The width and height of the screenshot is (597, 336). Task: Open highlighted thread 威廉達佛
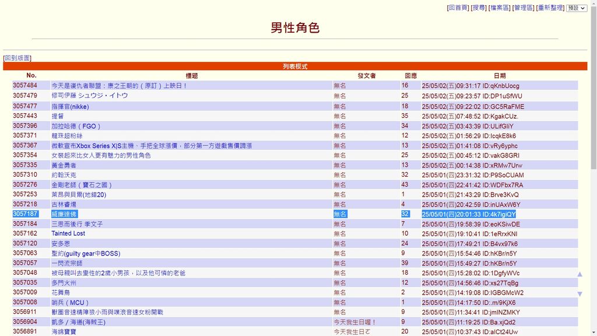64,214
